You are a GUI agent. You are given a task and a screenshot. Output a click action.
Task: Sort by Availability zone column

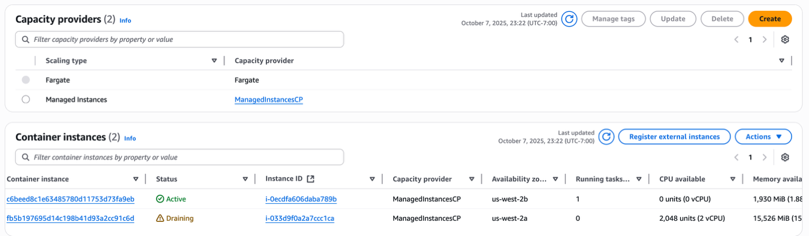tap(555, 179)
